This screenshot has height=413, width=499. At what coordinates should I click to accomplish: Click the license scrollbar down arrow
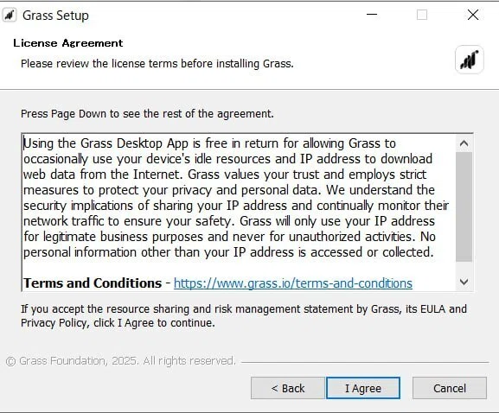coord(464,282)
